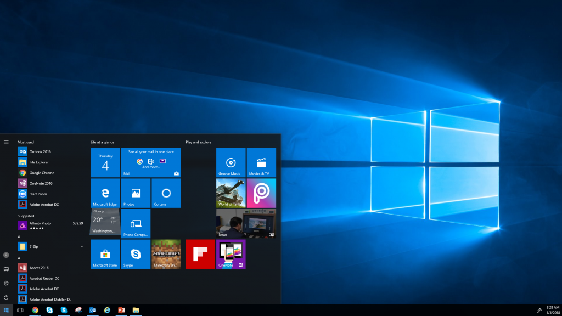This screenshot has width=562, height=316.
Task: Jump via the # section header
Action: click(19, 237)
